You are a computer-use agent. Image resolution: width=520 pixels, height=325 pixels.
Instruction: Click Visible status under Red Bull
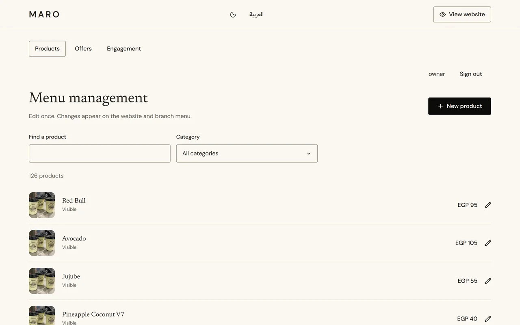[x=69, y=210]
